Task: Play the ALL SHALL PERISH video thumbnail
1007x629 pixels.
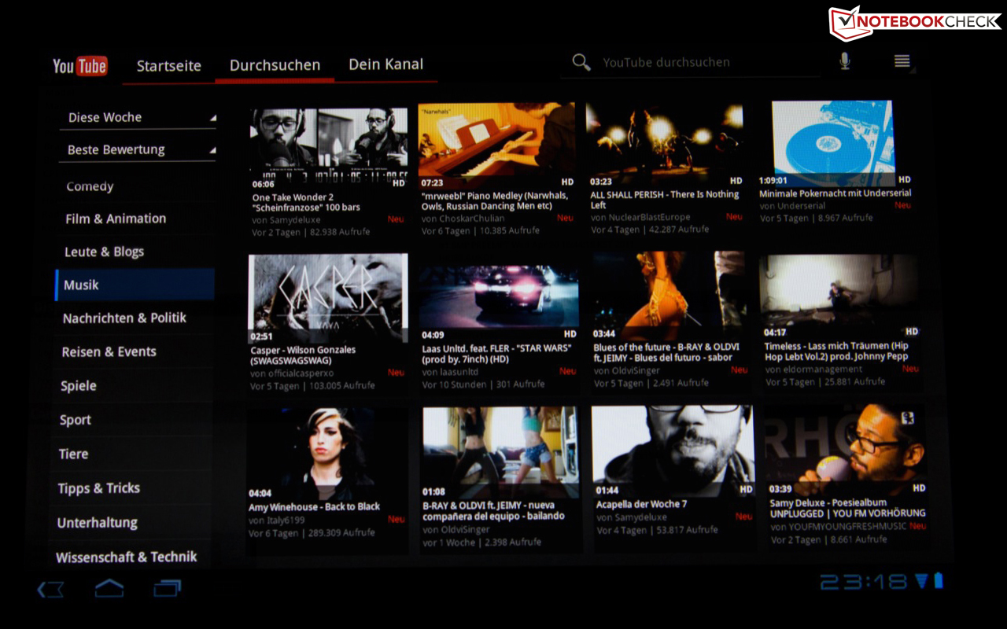Action: [x=665, y=144]
